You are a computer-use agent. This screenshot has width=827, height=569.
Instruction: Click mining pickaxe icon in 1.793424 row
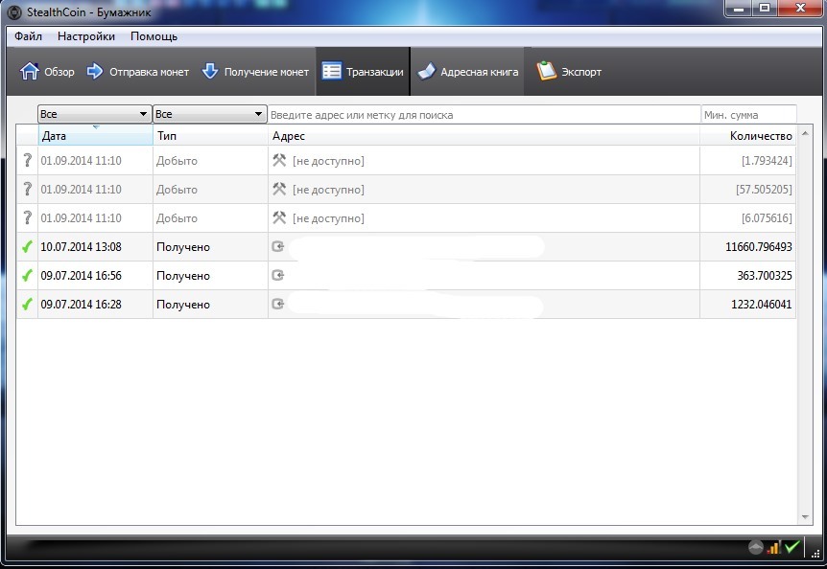click(279, 159)
